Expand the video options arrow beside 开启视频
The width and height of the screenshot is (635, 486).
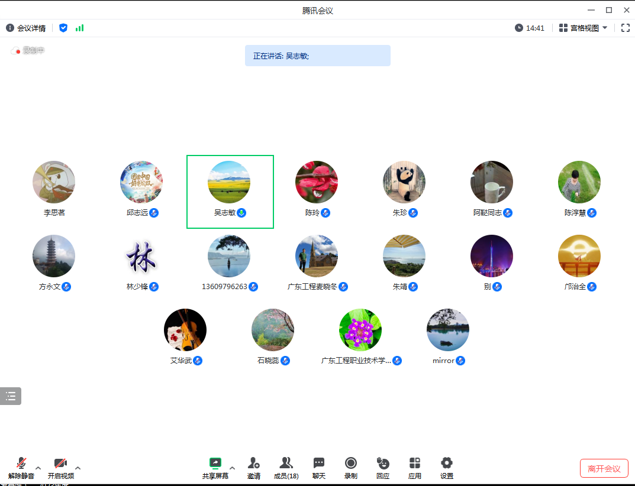pos(78,468)
